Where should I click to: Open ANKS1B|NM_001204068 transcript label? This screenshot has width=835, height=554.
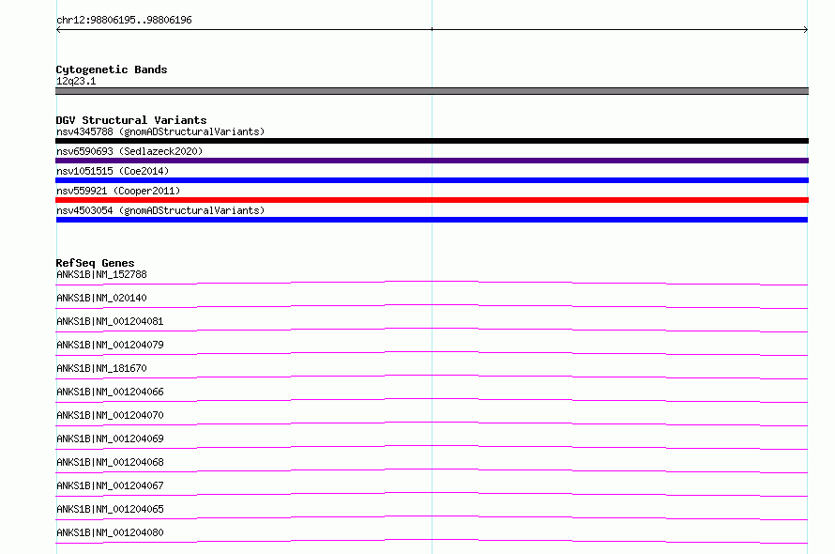pyautogui.click(x=110, y=462)
